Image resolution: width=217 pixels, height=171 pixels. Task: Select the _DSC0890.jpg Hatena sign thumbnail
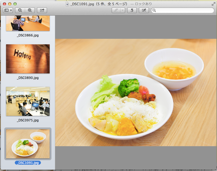[28, 59]
